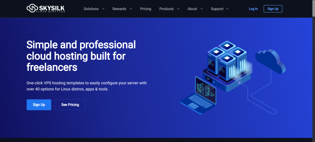The height and width of the screenshot is (142, 315).
Task: Select the Products menu label
Action: point(166,9)
